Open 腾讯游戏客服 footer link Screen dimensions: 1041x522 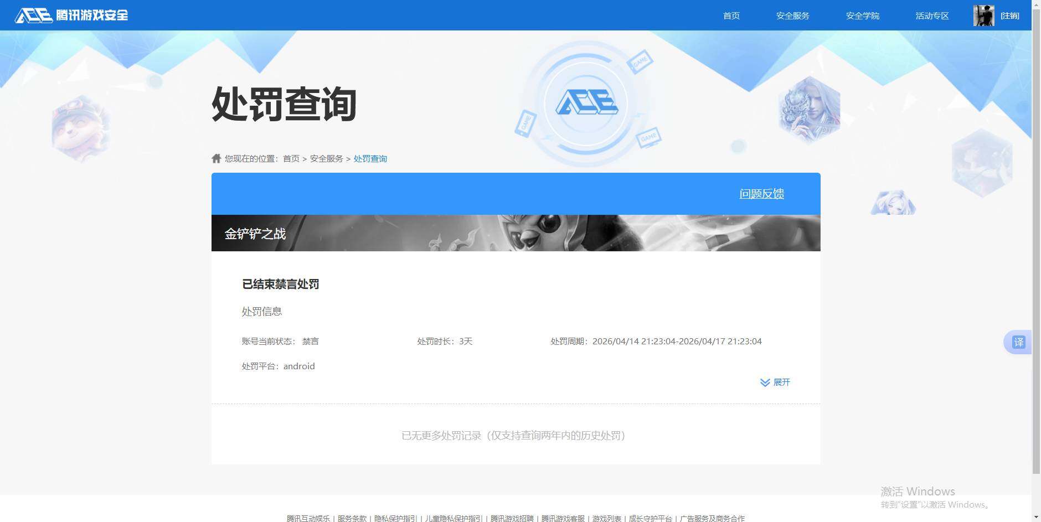click(563, 519)
